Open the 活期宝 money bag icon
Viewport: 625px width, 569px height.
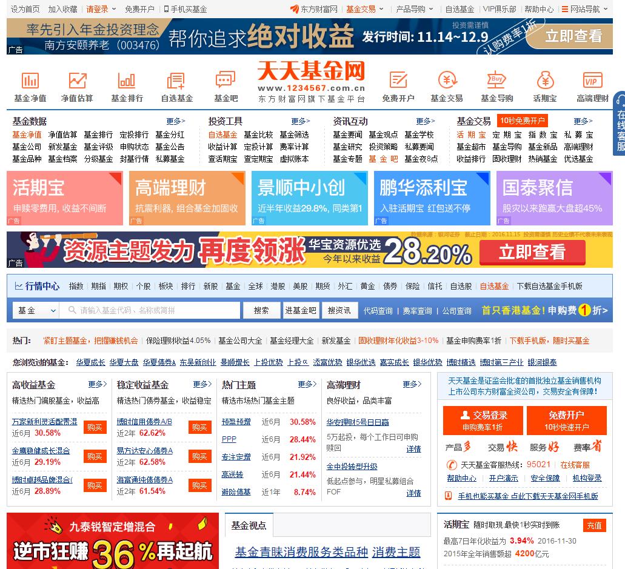pyautogui.click(x=545, y=87)
